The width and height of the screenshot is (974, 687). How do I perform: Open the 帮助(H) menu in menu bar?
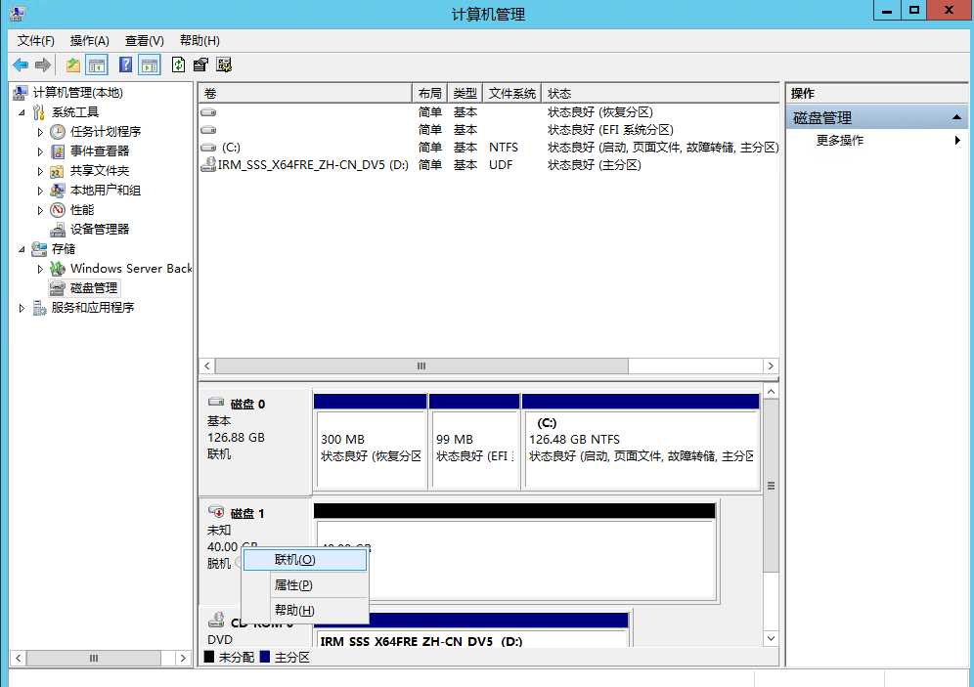(x=199, y=41)
